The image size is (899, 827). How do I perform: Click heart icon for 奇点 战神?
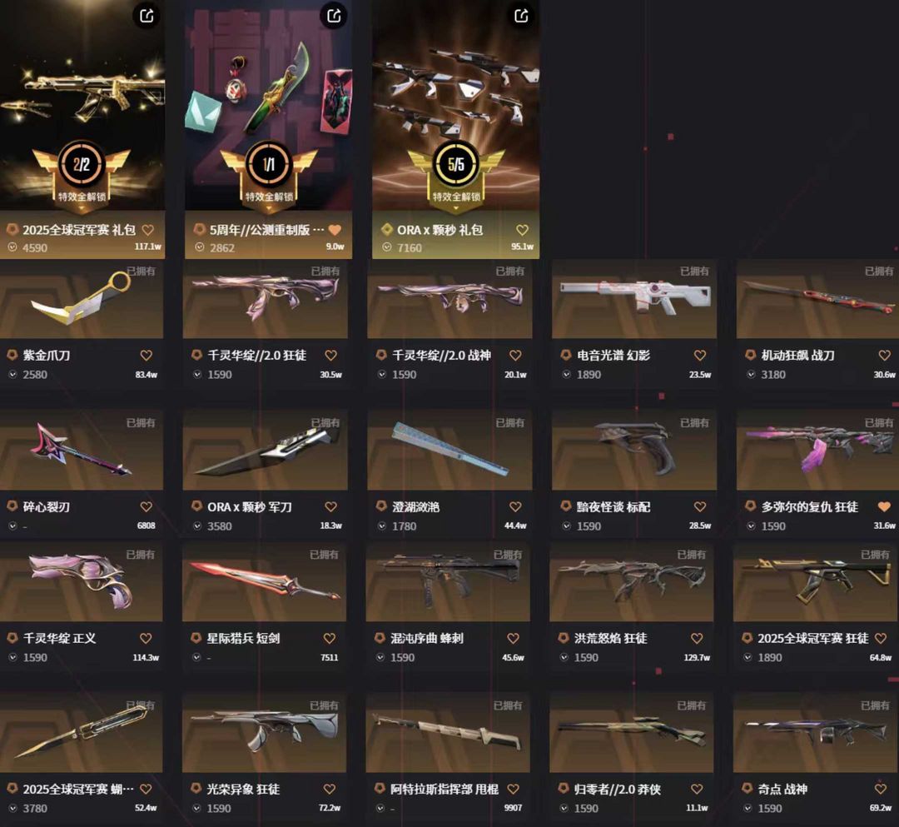tap(881, 790)
